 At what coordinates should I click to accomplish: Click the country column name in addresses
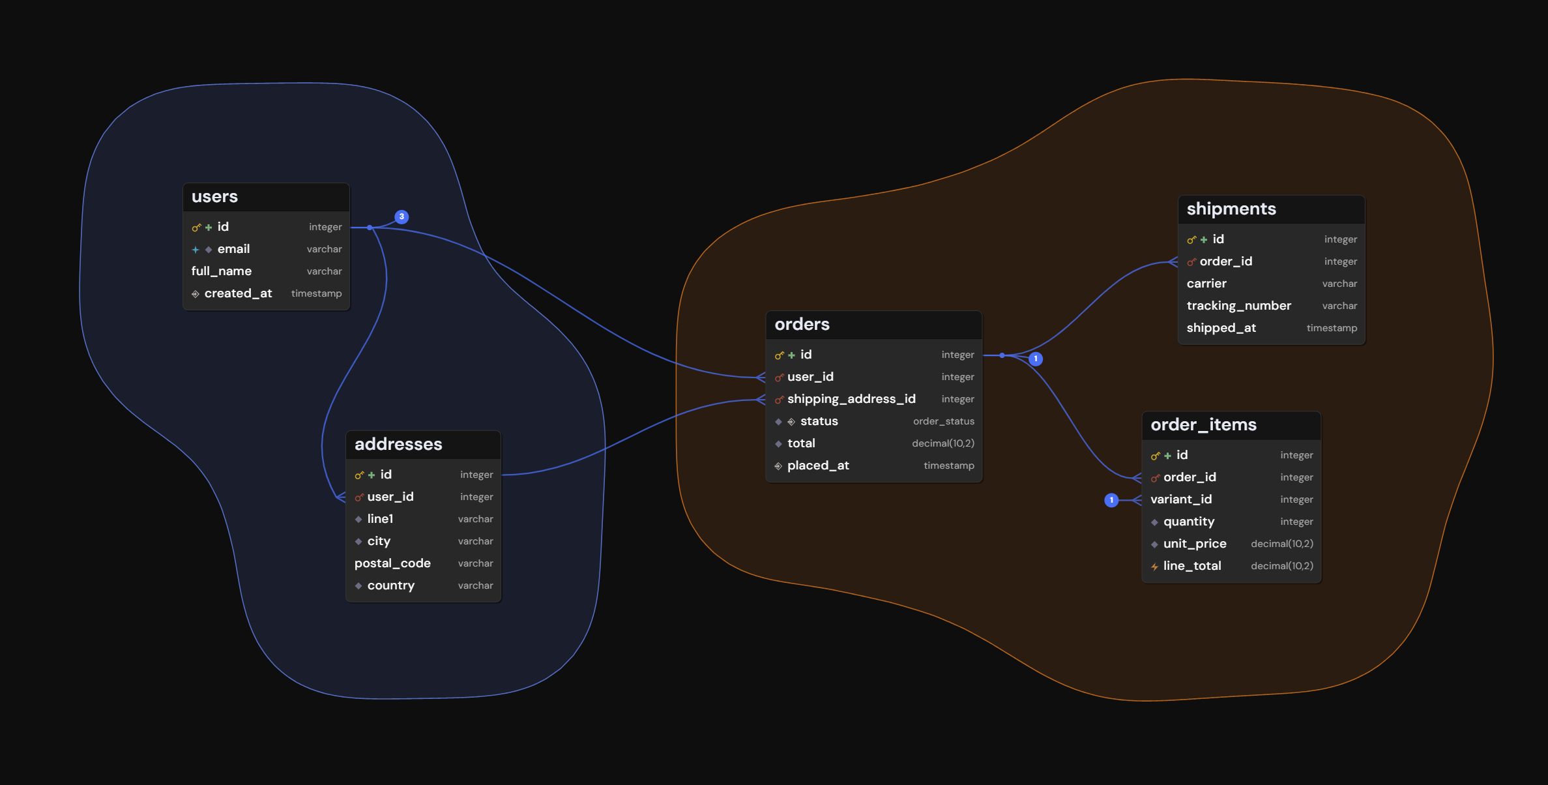pos(390,585)
